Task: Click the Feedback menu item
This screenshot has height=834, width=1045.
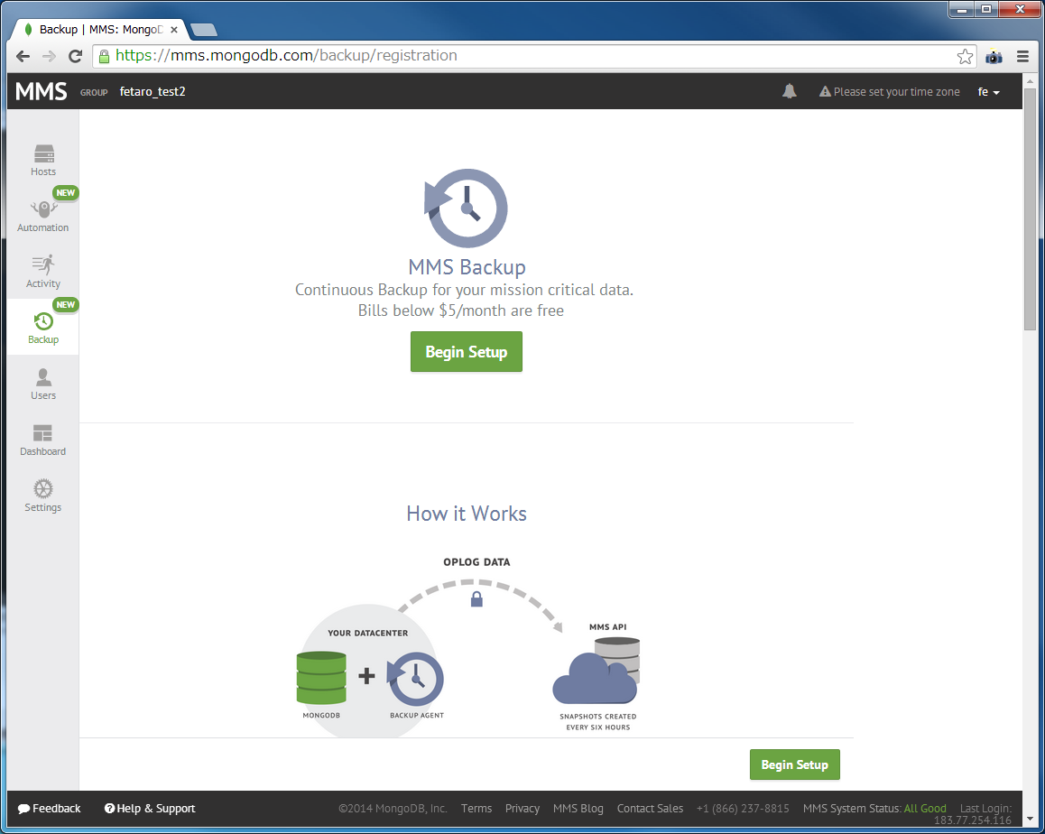Action: pos(49,809)
